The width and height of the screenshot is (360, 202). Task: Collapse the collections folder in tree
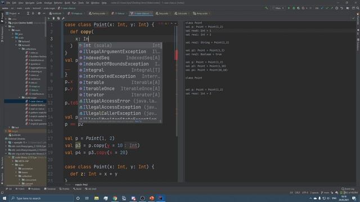click(x=20, y=49)
